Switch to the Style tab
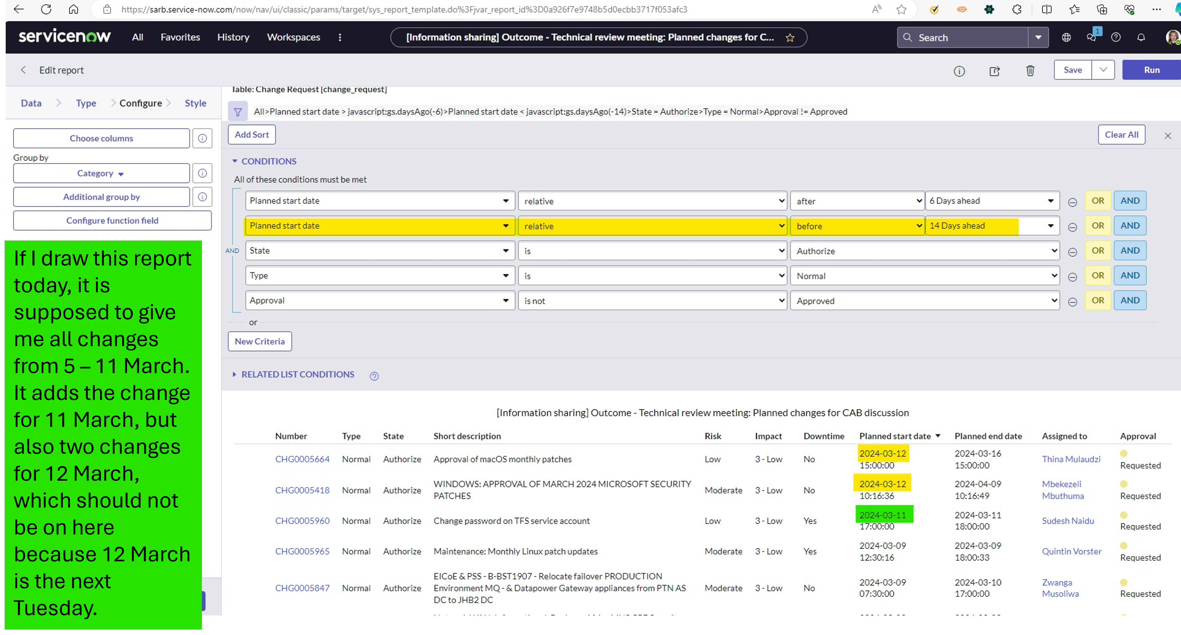The width and height of the screenshot is (1181, 635). pyautogui.click(x=195, y=103)
